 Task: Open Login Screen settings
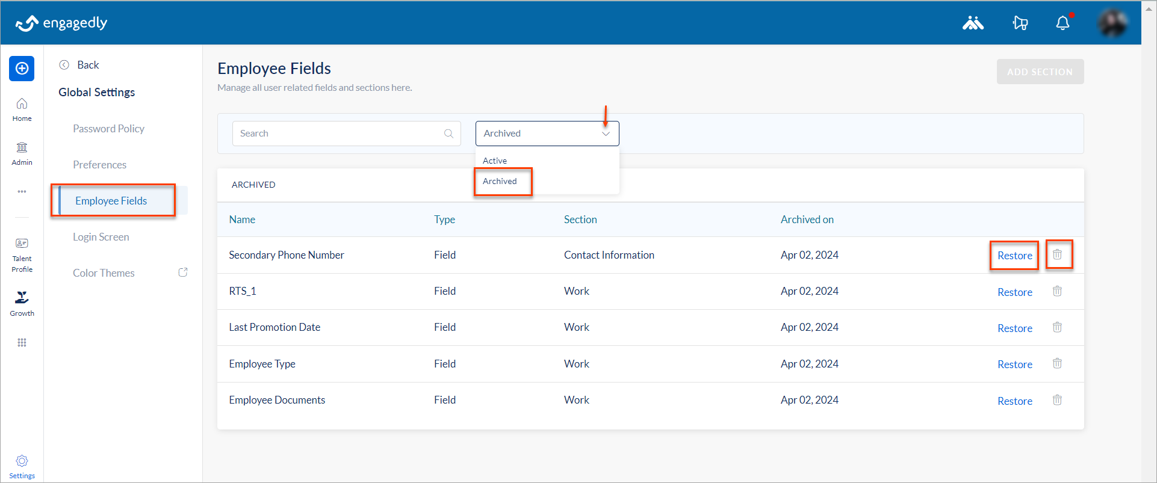coord(101,237)
